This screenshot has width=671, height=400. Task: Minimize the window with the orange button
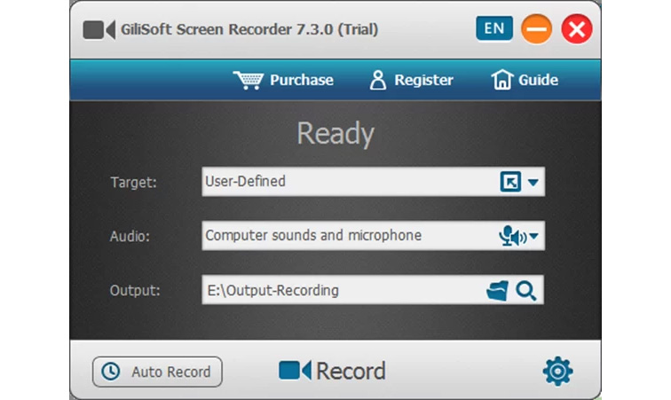tap(536, 29)
